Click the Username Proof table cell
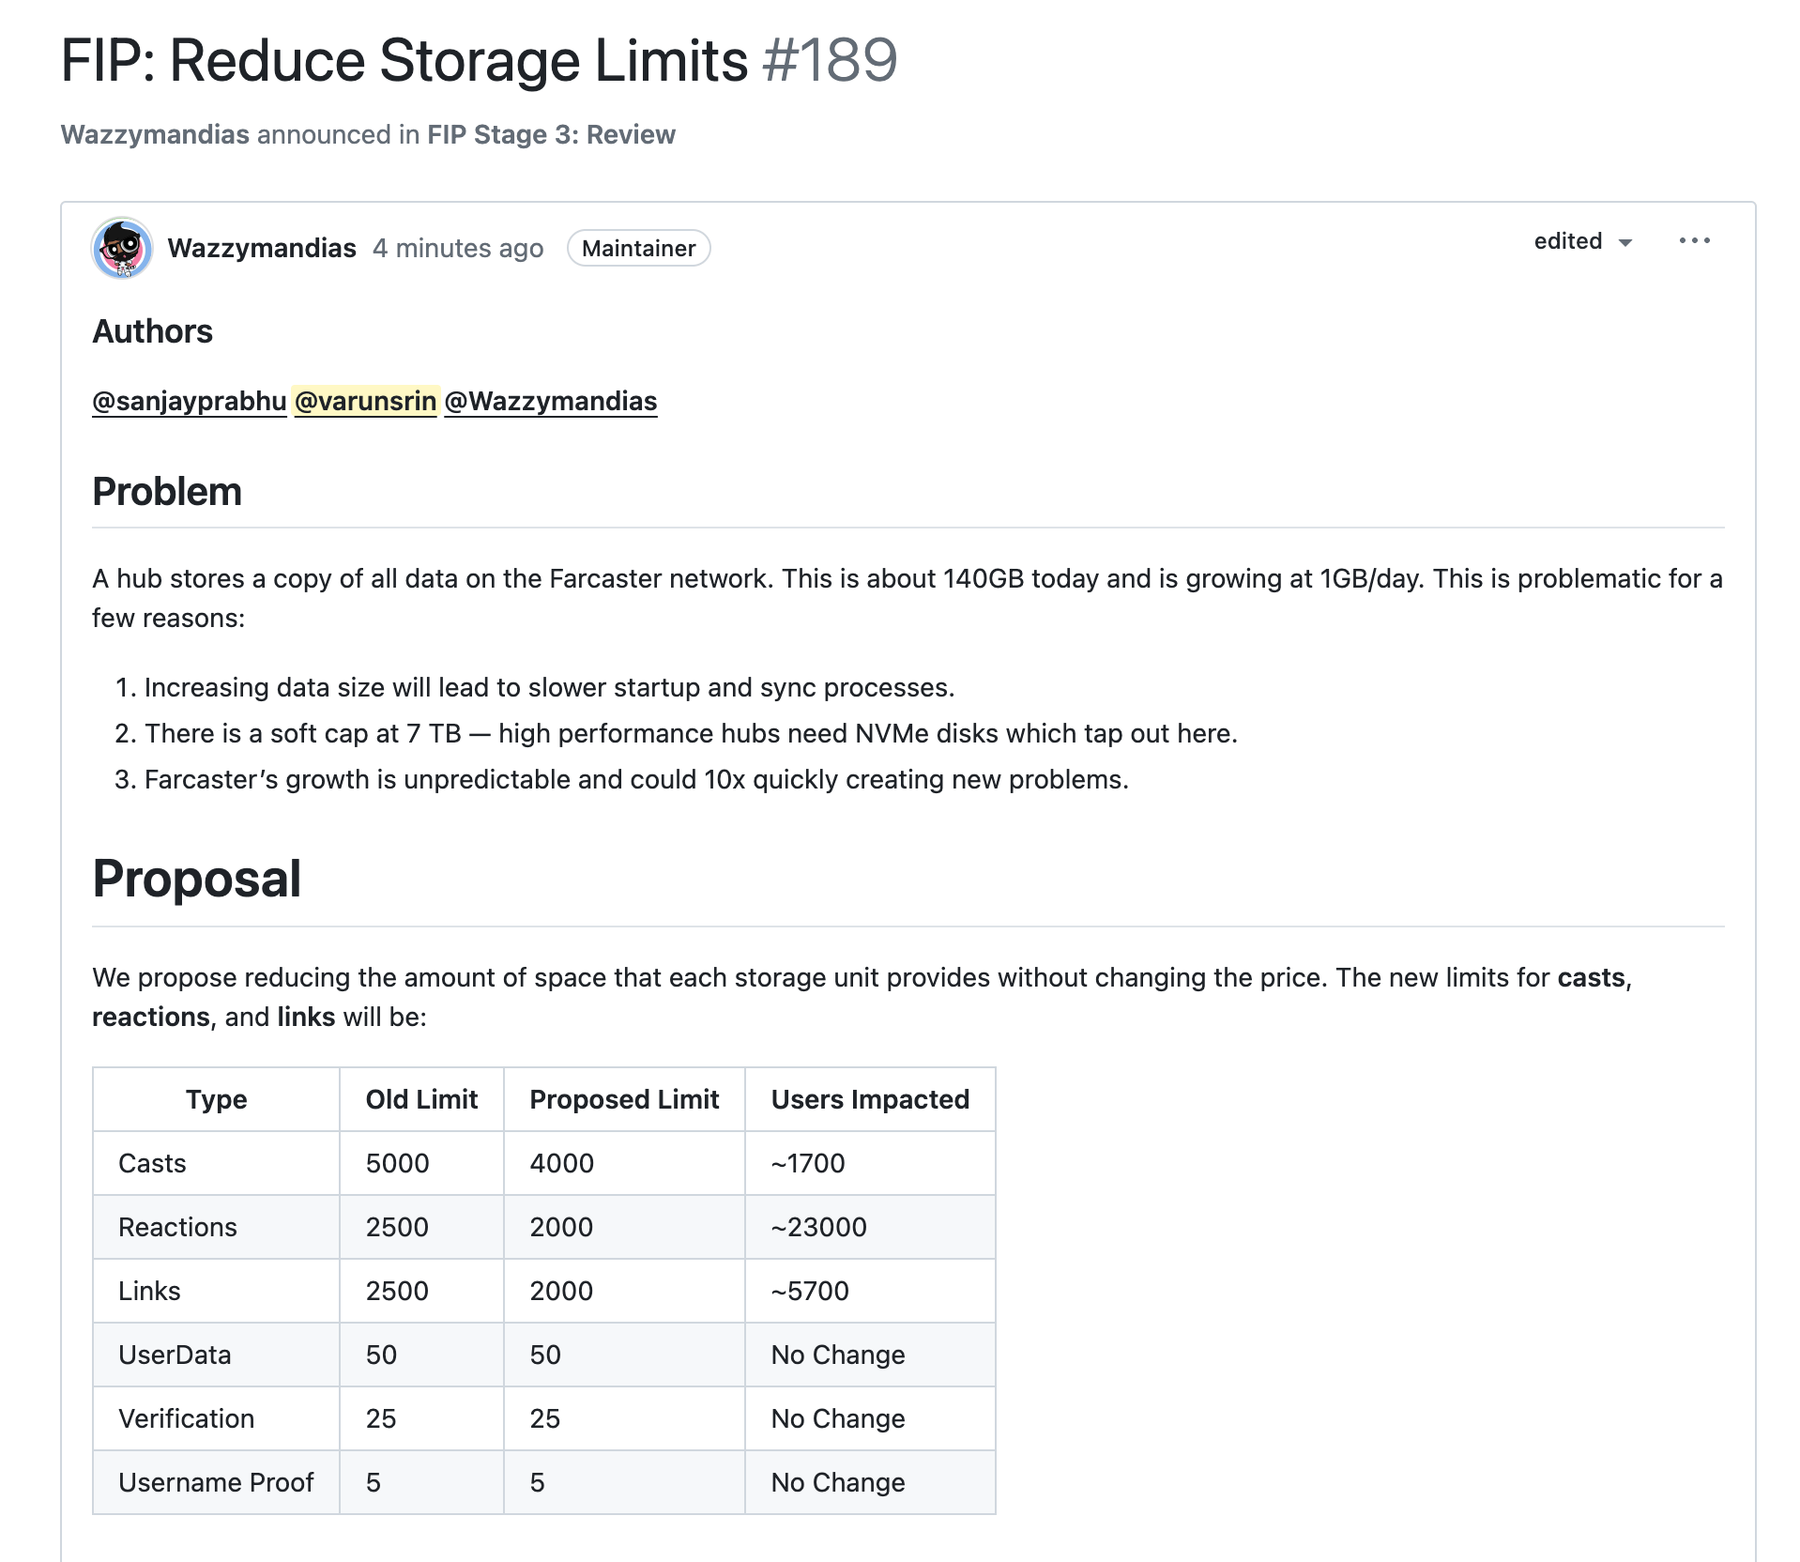This screenshot has width=1800, height=1562. pyautogui.click(x=216, y=1482)
